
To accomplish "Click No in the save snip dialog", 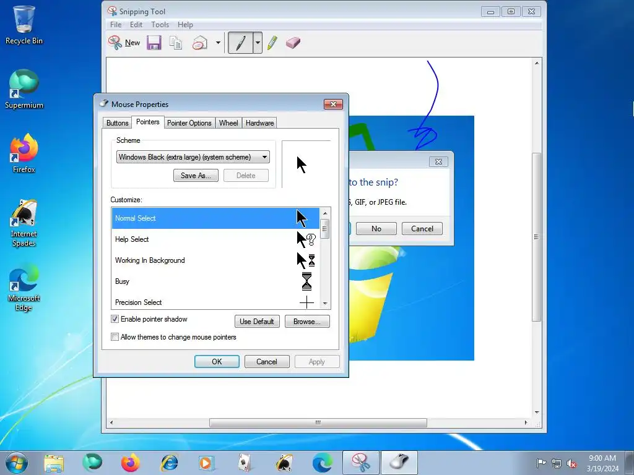I will point(376,229).
